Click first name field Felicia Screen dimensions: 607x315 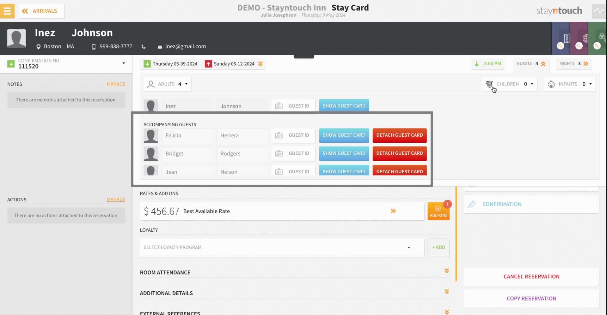coord(188,135)
